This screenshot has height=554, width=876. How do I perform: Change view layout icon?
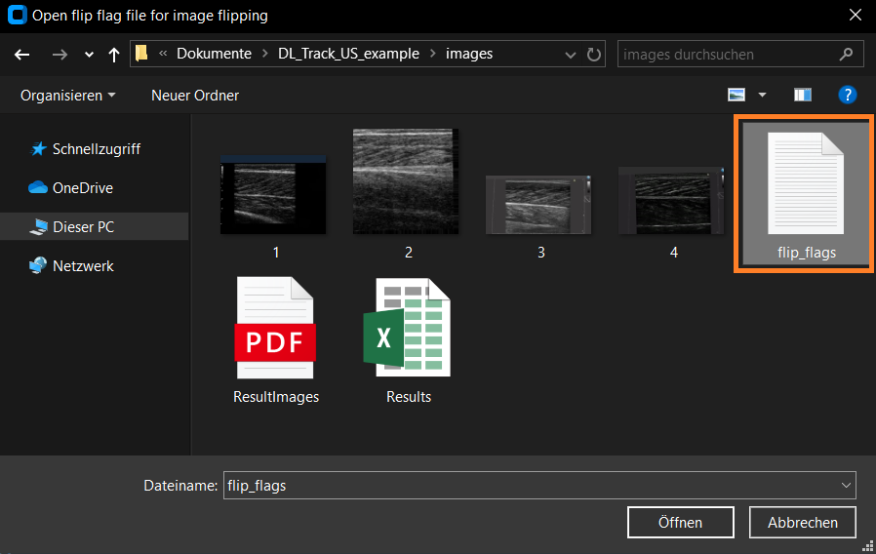[737, 95]
